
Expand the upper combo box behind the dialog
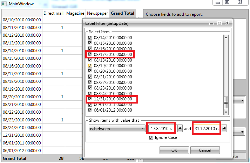242,100
